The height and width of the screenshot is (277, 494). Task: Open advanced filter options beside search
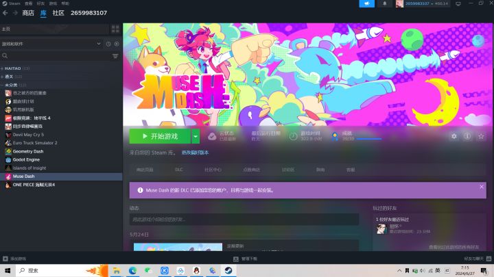click(115, 56)
